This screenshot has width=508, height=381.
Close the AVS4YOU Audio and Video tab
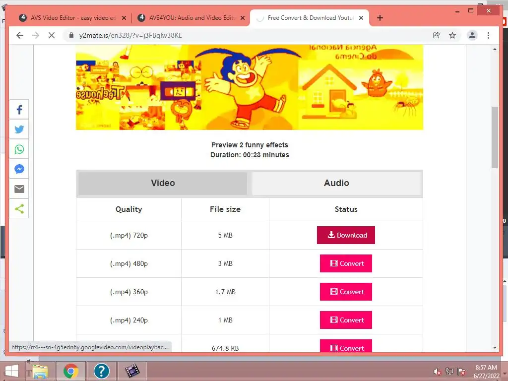[x=242, y=18]
